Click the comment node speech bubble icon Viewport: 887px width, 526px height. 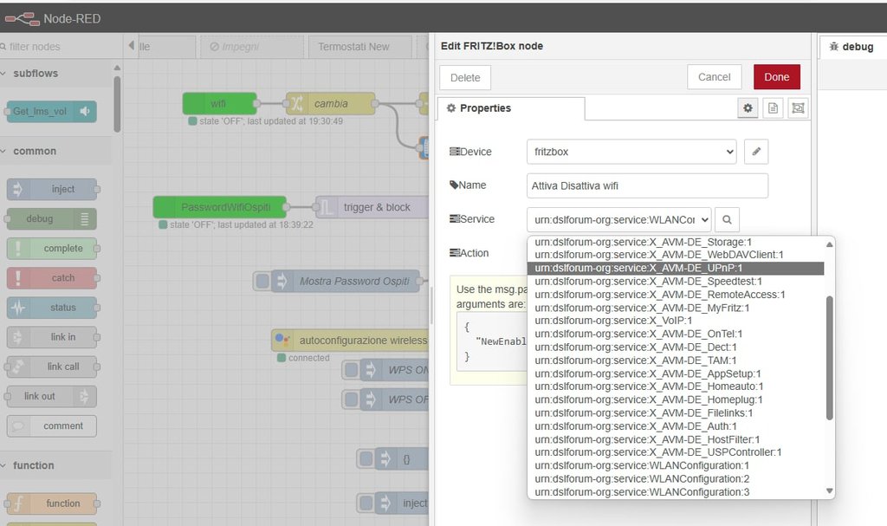point(17,425)
